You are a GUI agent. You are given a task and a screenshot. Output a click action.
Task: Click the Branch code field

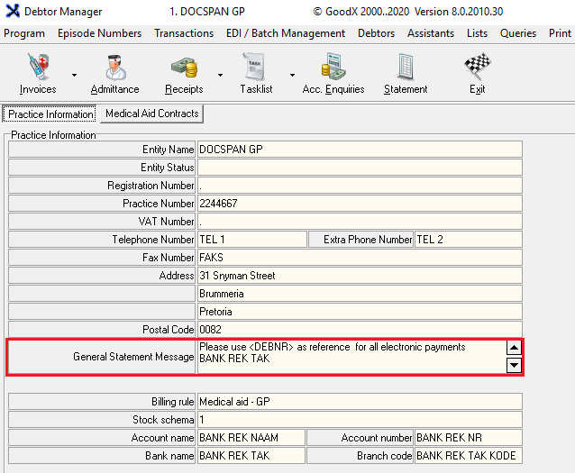(467, 456)
